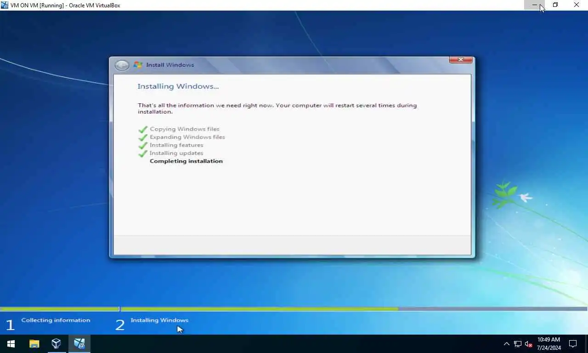This screenshot has width=588, height=353.
Task: Click the "Installing features" step text
Action: pyautogui.click(x=176, y=145)
